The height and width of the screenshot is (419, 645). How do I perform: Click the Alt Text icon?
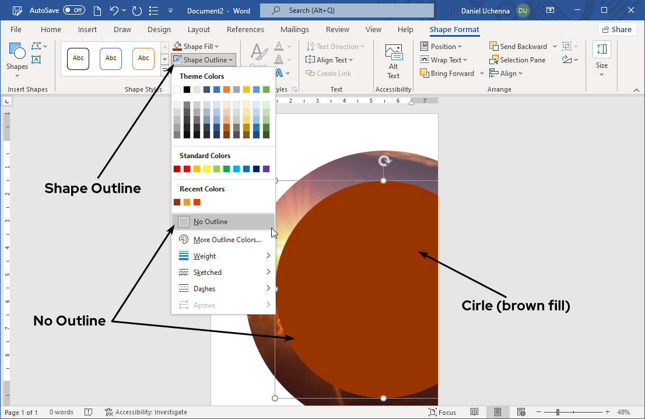coord(394,53)
